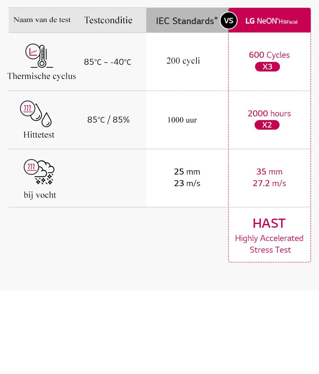Click the 2000 hours value
The width and height of the screenshot is (319, 374).
[x=269, y=113]
